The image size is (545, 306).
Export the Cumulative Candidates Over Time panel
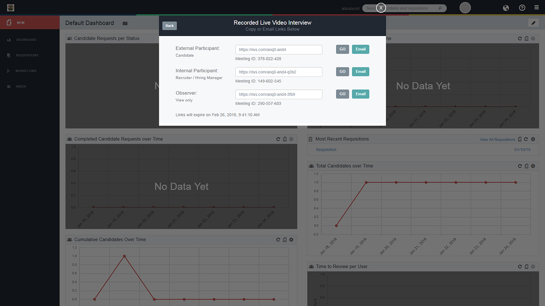[285, 240]
